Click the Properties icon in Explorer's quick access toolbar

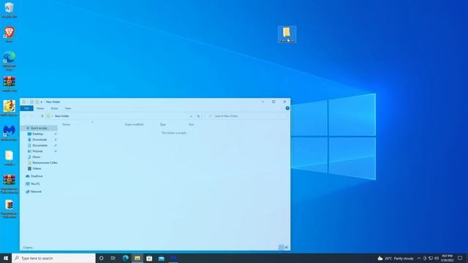(31, 102)
